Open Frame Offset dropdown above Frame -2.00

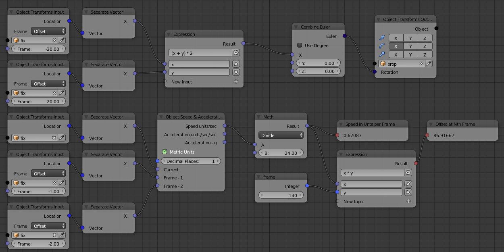[x=48, y=226]
